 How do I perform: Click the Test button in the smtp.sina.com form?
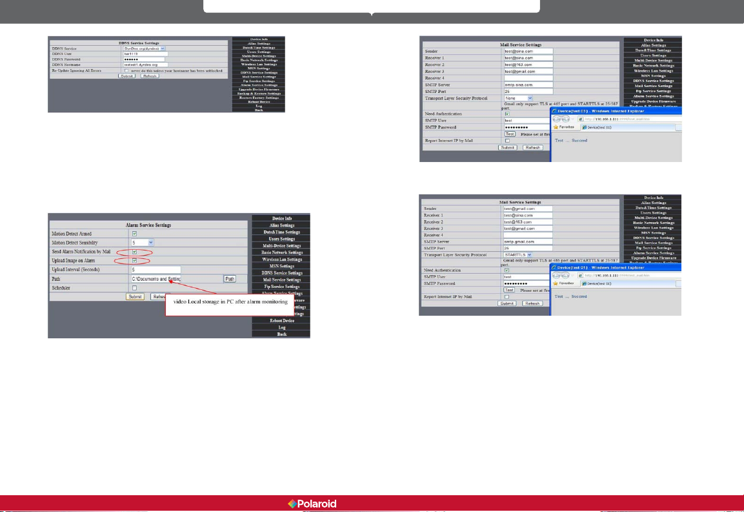(x=510, y=134)
